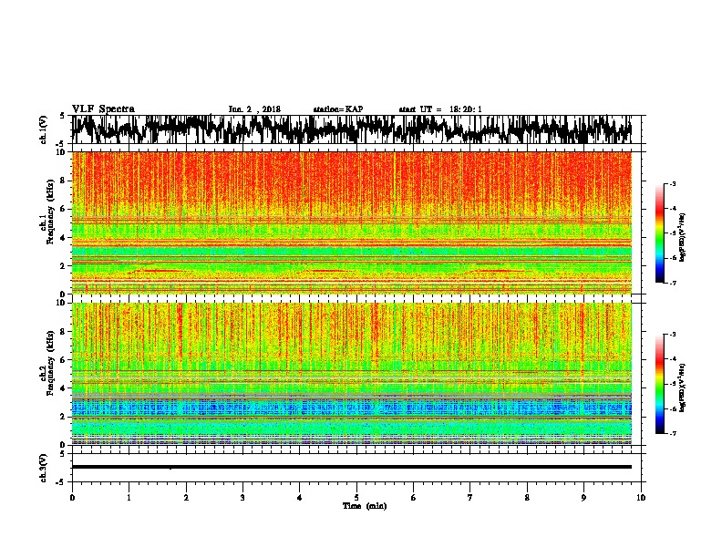This screenshot has width=722, height=558.
Task: Click the ch.3 flat voltage trace
Action: click(x=352, y=467)
